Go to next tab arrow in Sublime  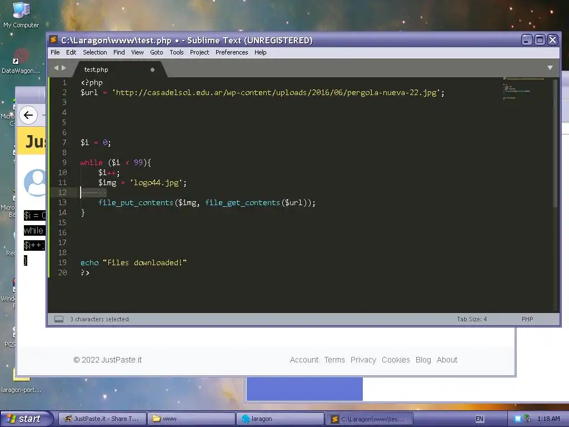coord(64,68)
